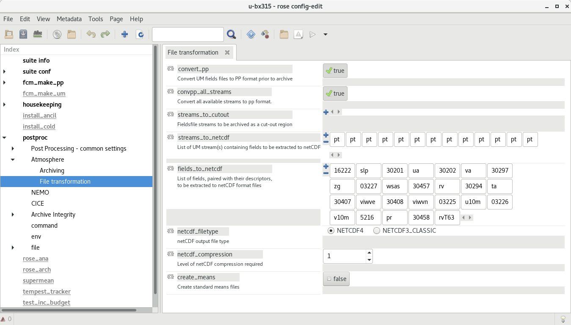
Task: Click the Save configuration toolbar icon
Action: pyautogui.click(x=23, y=34)
